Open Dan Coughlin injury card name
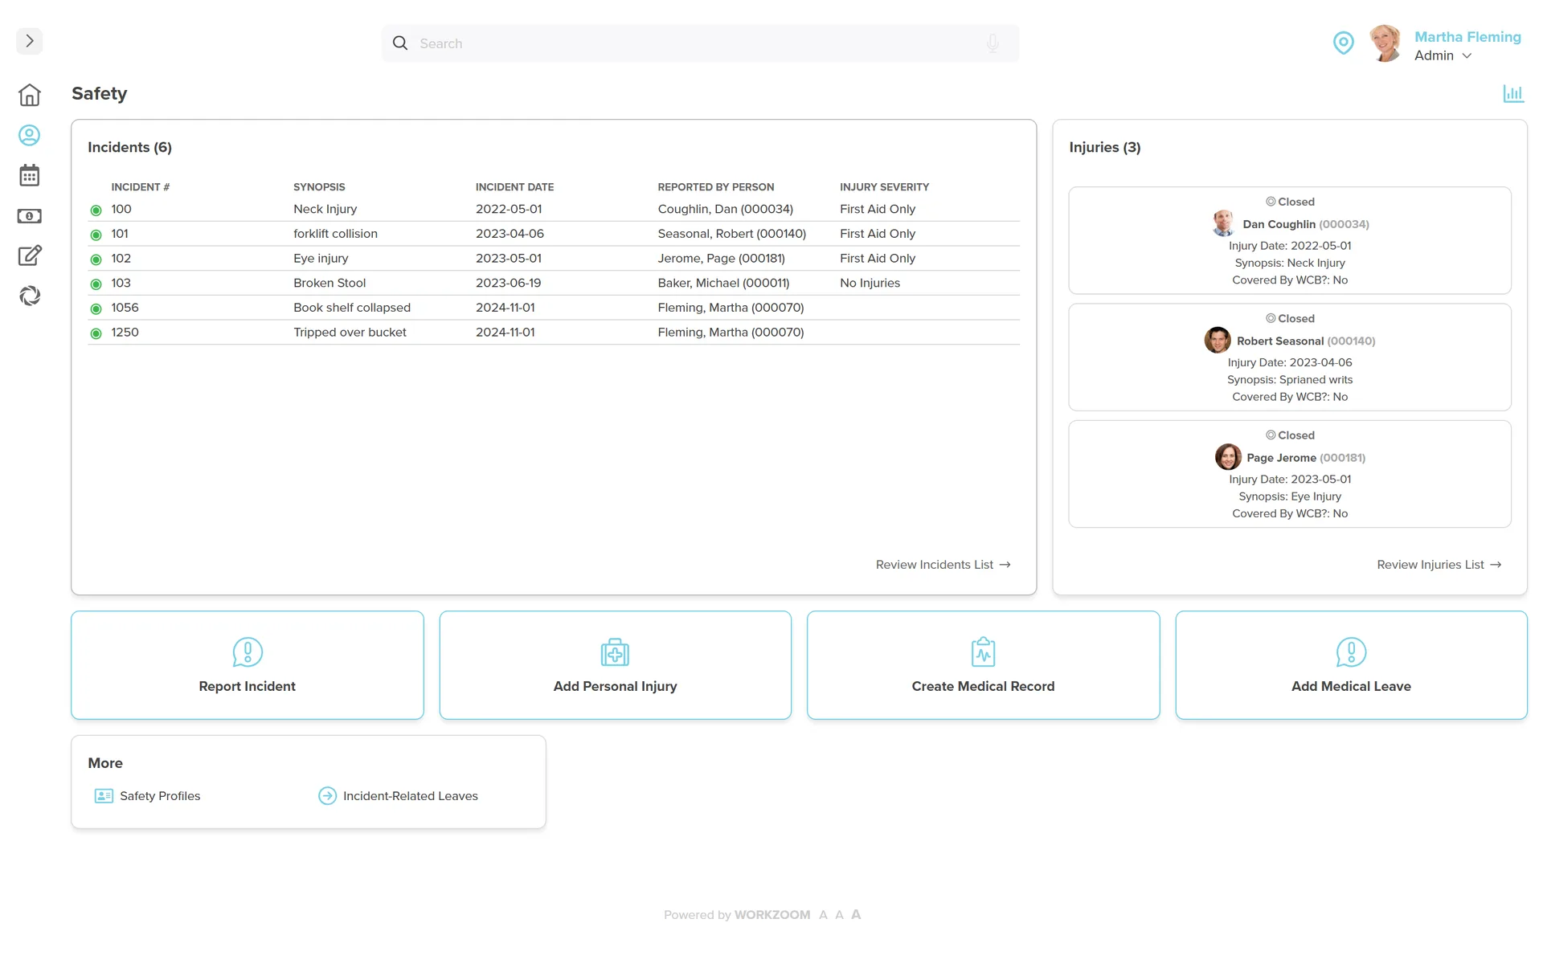Image resolution: width=1543 pixels, height=964 pixels. [x=1279, y=224]
